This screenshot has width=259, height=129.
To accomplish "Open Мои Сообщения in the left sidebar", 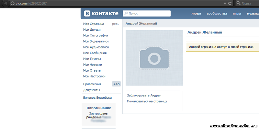I will 95,53.
